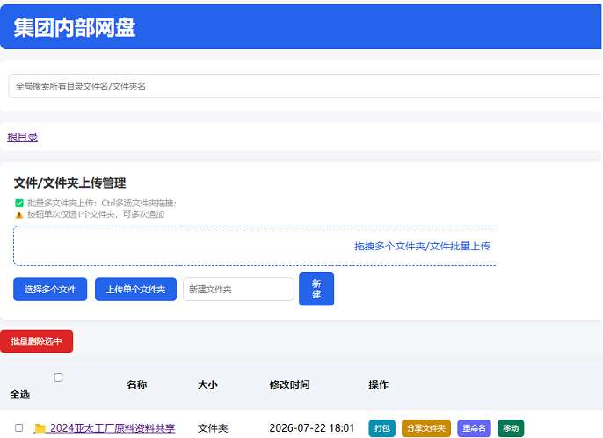Click the global file search input field

(306, 86)
